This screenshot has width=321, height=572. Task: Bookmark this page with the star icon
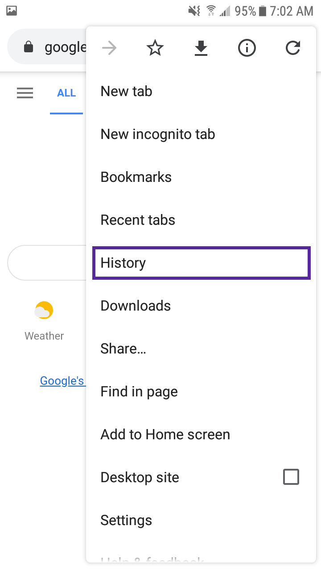155,48
